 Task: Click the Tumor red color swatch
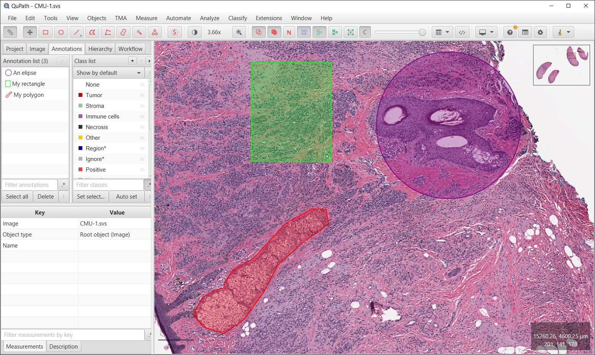click(x=80, y=95)
